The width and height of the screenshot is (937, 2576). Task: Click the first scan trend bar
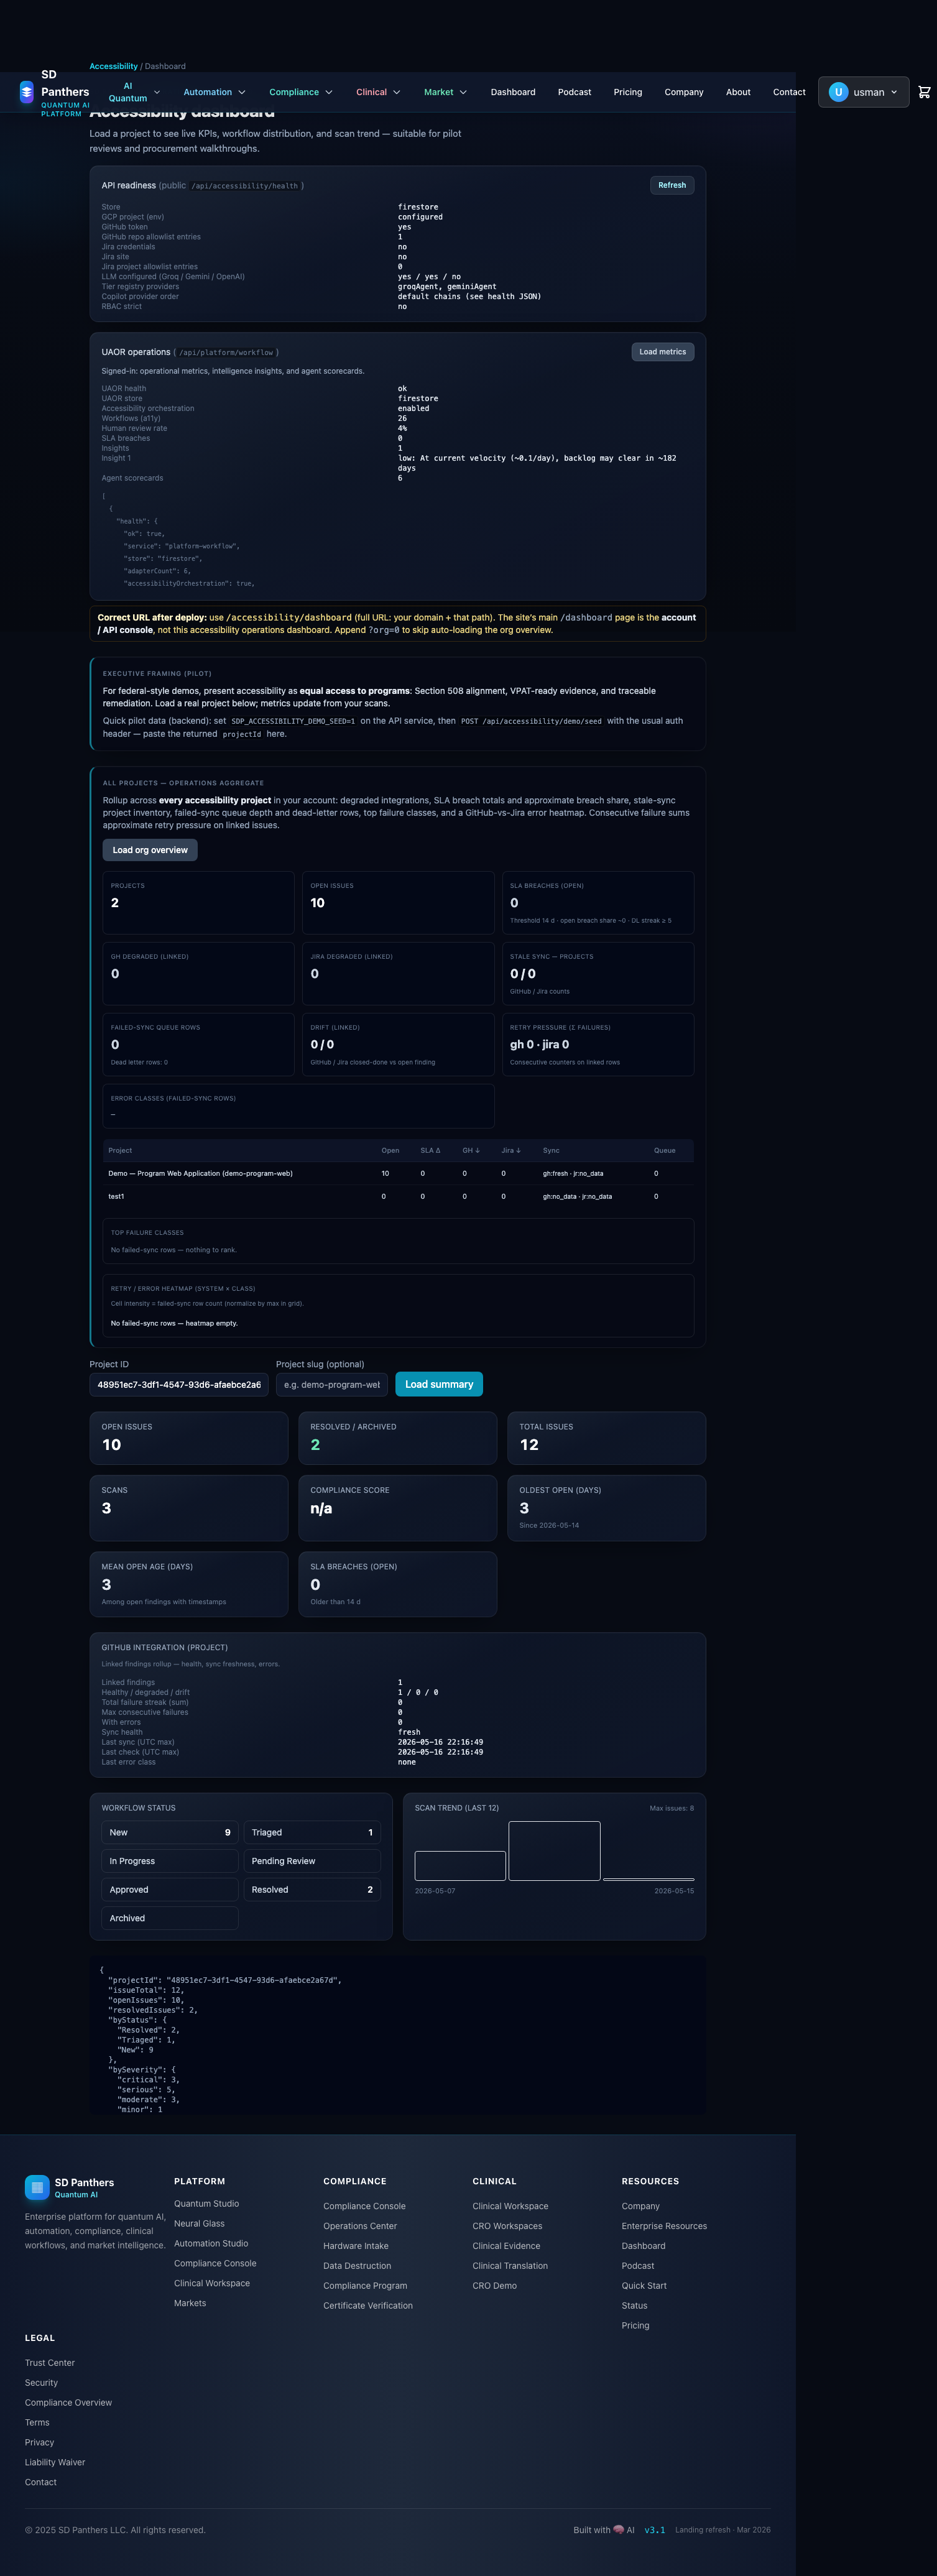(460, 1866)
